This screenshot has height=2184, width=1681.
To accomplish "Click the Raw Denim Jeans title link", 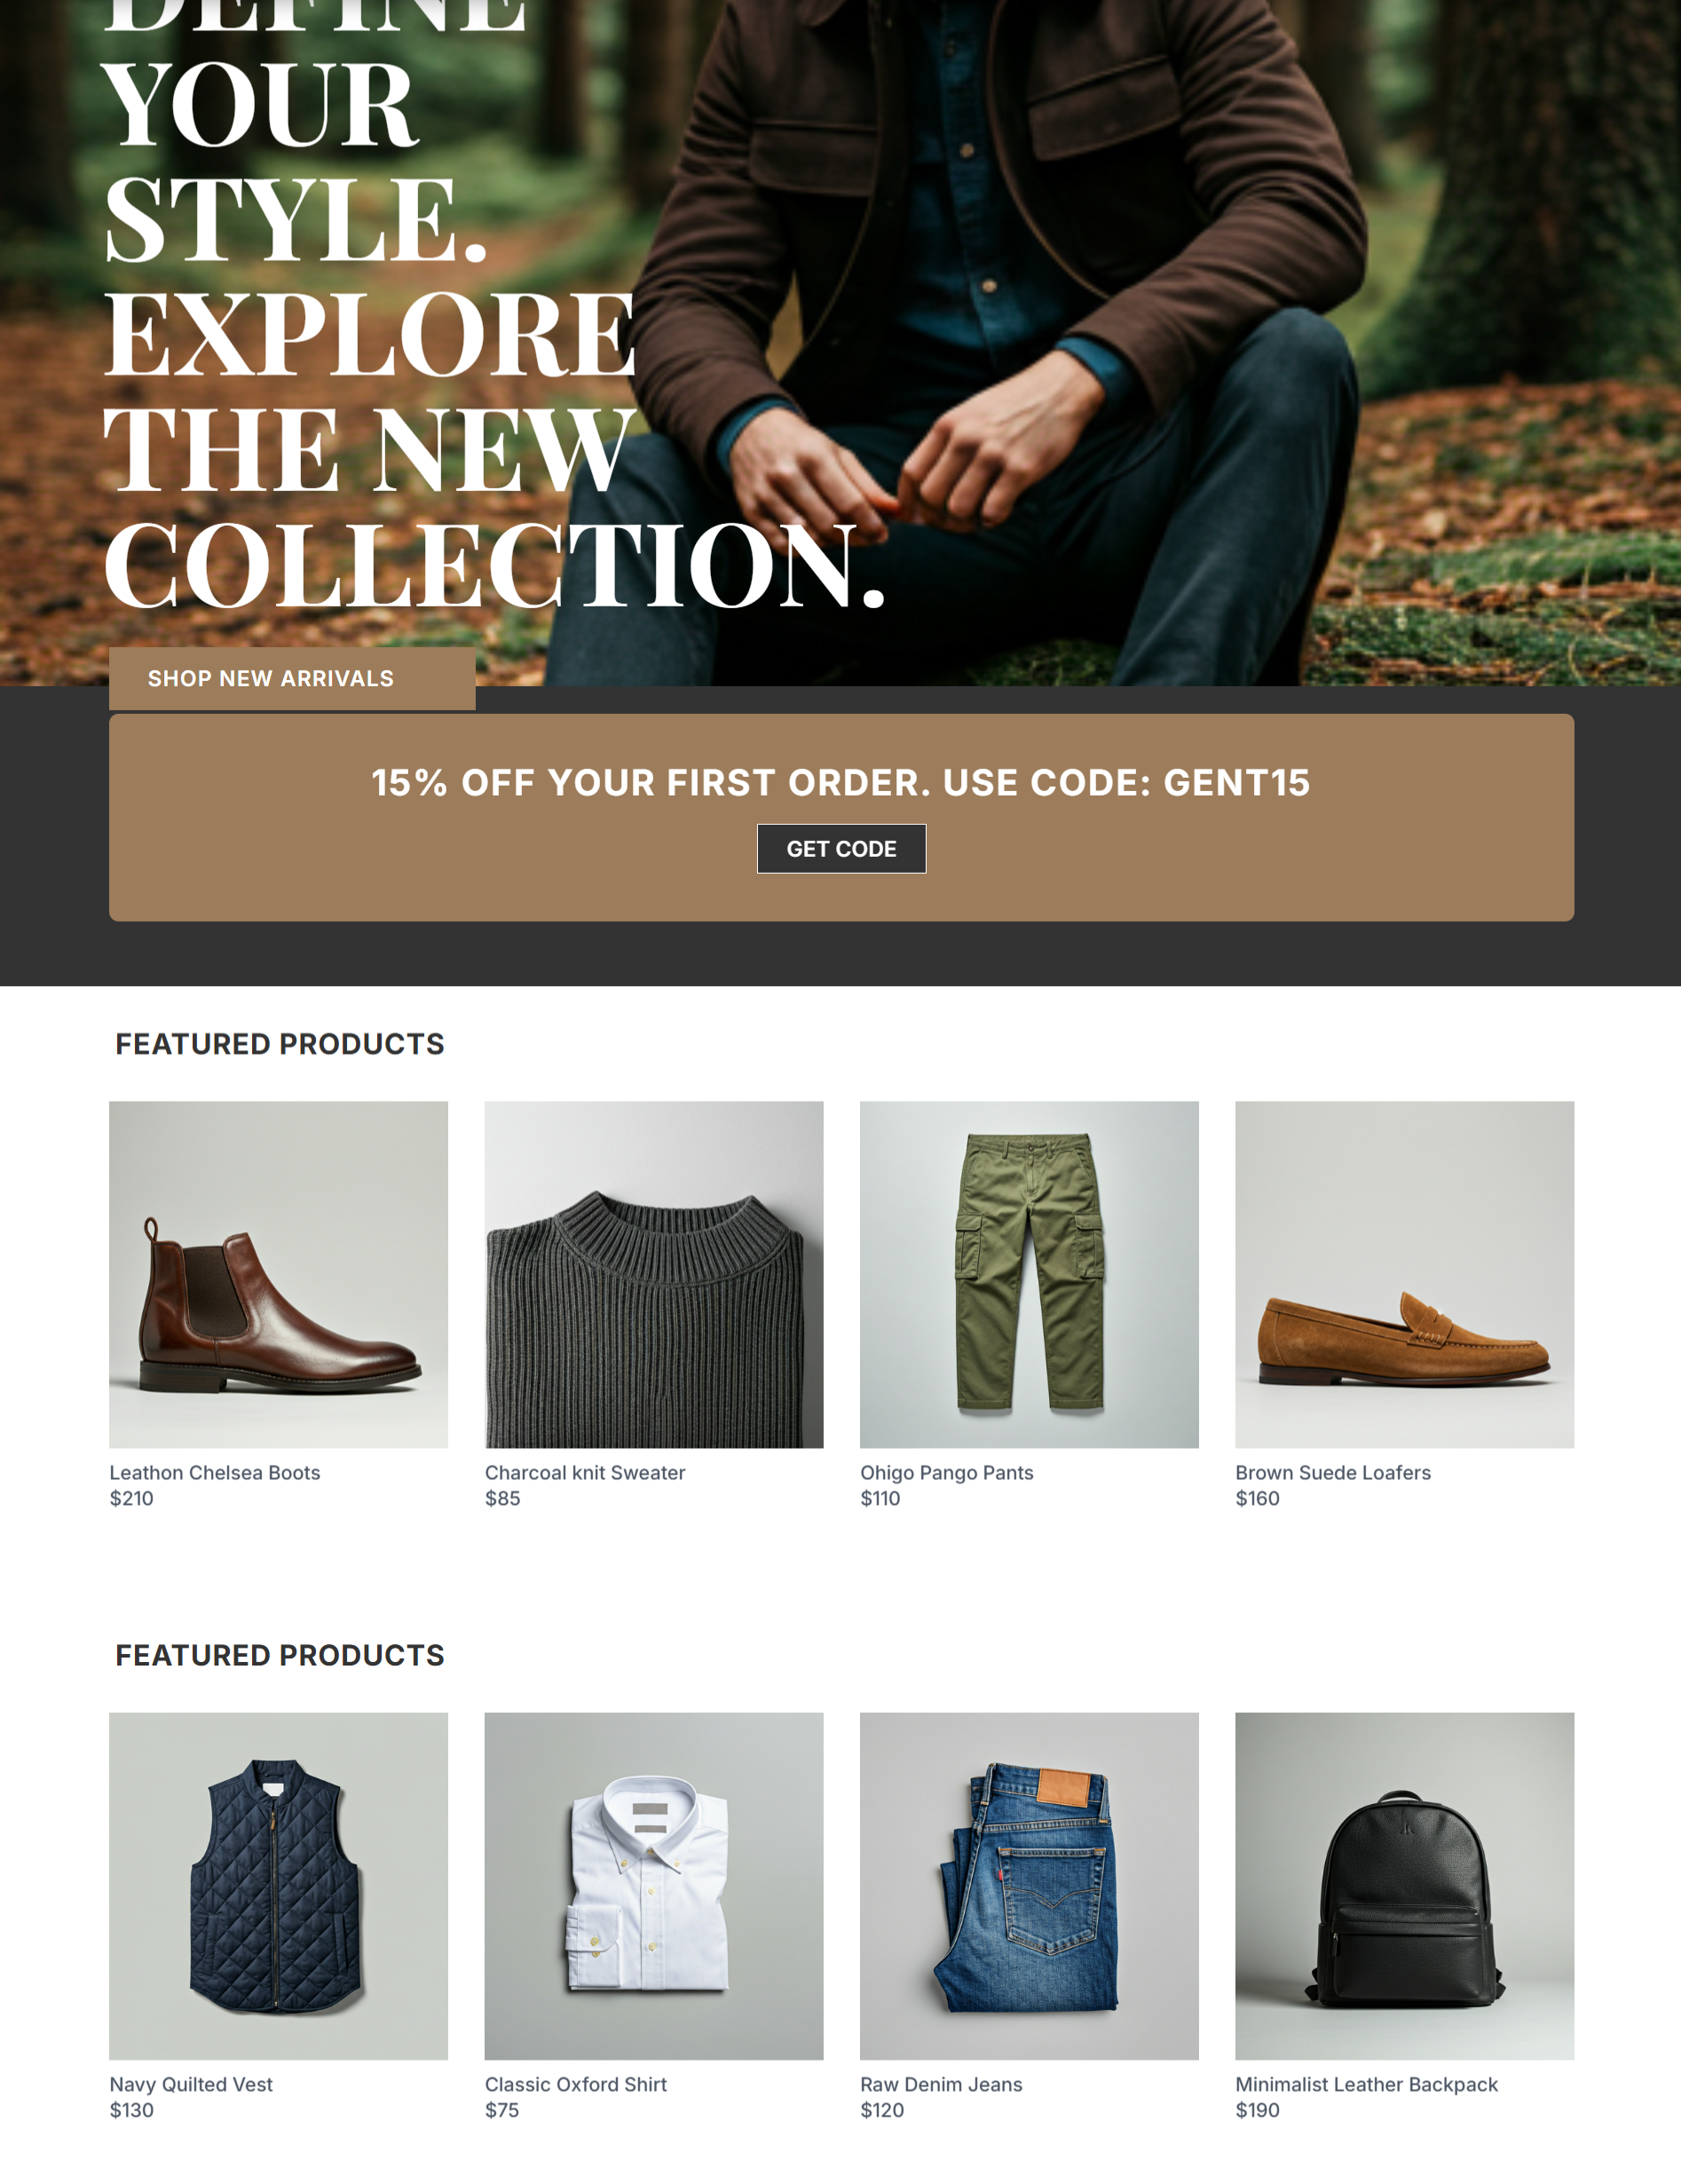I will (942, 2085).
